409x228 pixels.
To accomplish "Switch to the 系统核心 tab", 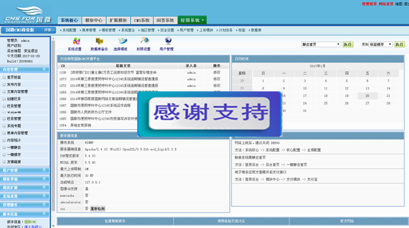I will pyautogui.click(x=69, y=20).
